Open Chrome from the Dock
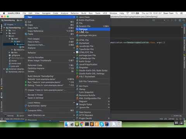Viewport: 186px width, 139px height. [x=82, y=124]
